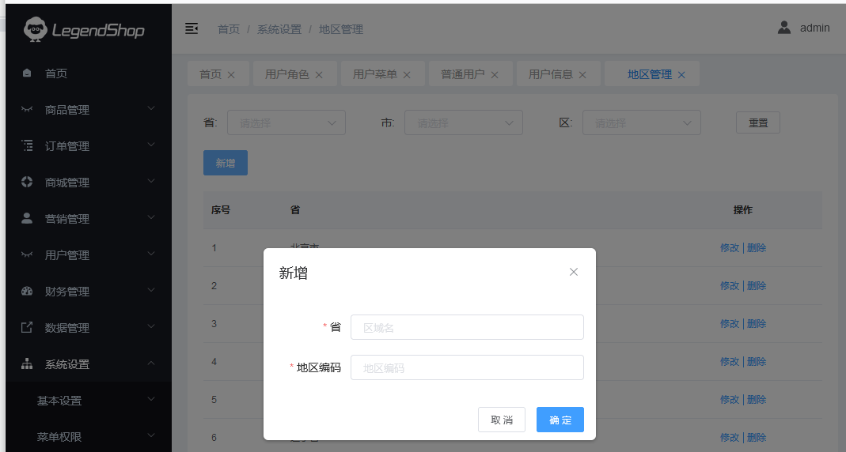The height and width of the screenshot is (452, 846).
Task: Click the 首页 home icon in sidebar
Action: (27, 73)
